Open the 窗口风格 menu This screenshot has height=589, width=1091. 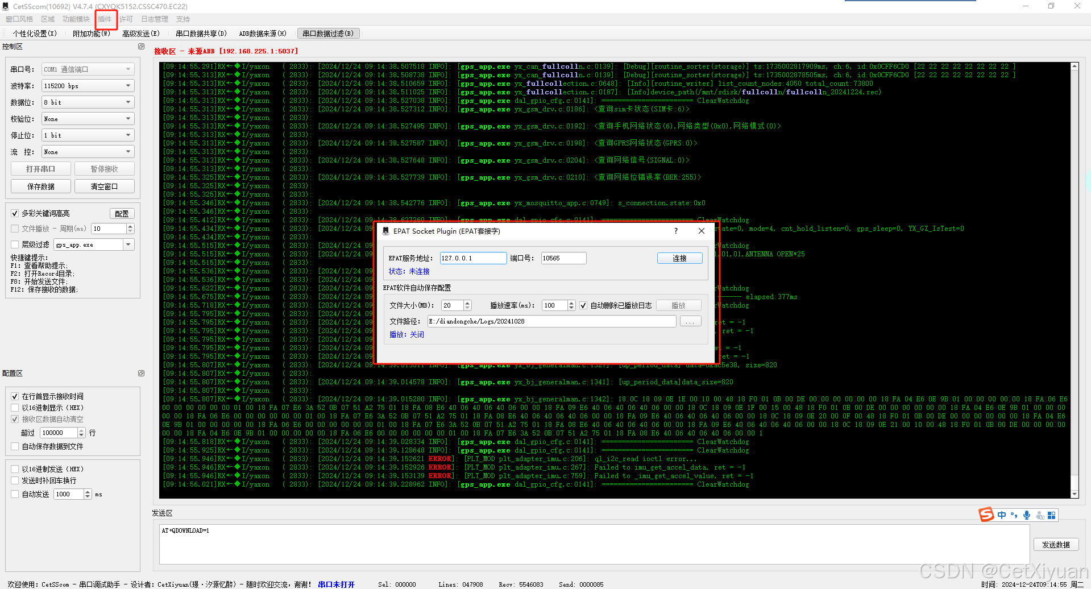coord(19,19)
